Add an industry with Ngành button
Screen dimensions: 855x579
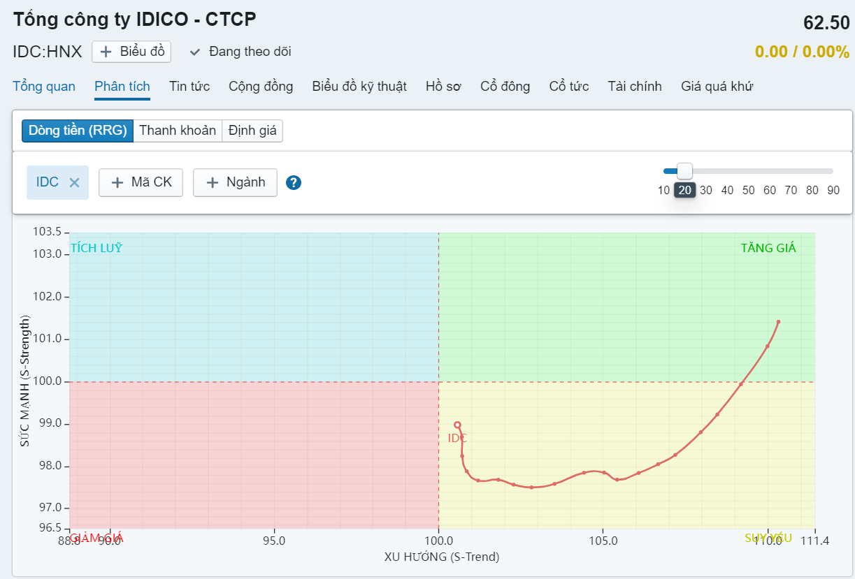(235, 182)
